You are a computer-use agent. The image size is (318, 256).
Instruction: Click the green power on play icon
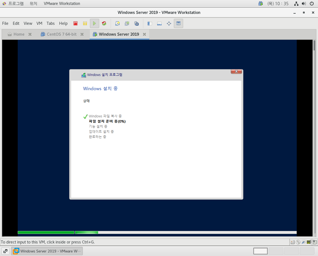[95, 23]
